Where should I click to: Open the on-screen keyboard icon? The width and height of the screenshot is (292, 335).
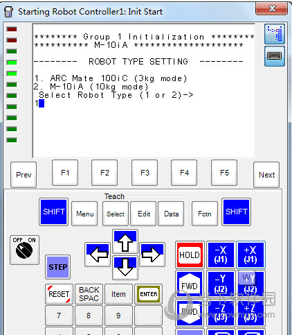tap(275, 56)
